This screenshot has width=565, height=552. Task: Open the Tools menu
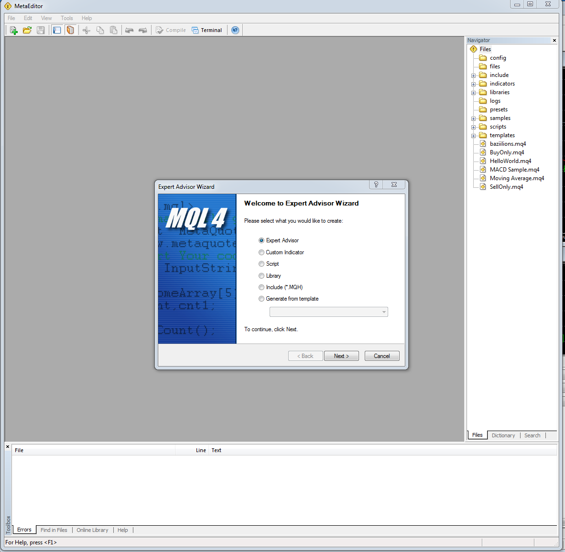coord(66,18)
